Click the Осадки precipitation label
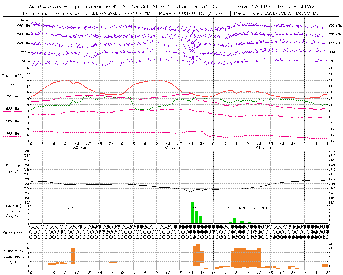This screenshot has width=343, height=275. point(14,211)
